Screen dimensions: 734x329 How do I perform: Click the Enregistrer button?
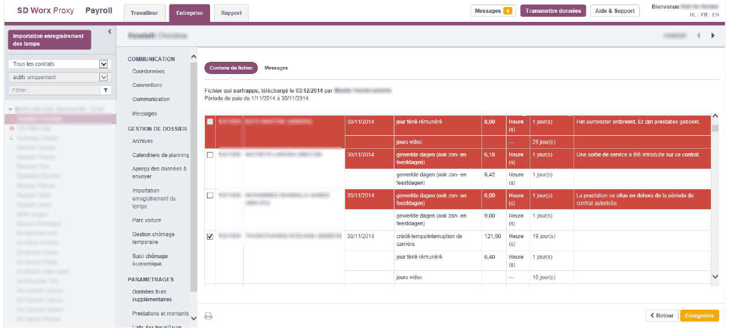point(699,316)
